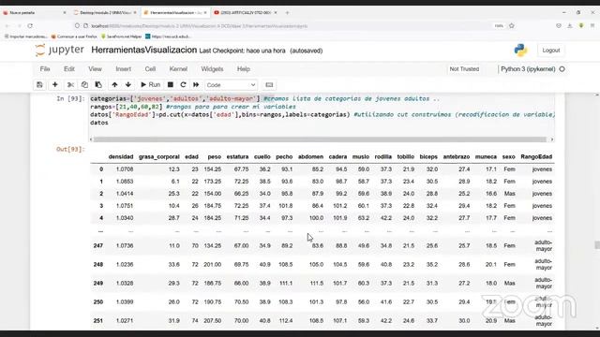The height and width of the screenshot is (337, 600).
Task: Open the Help menu
Action: coord(244,69)
